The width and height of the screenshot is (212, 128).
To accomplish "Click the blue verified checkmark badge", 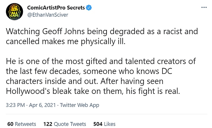I will [89, 8].
